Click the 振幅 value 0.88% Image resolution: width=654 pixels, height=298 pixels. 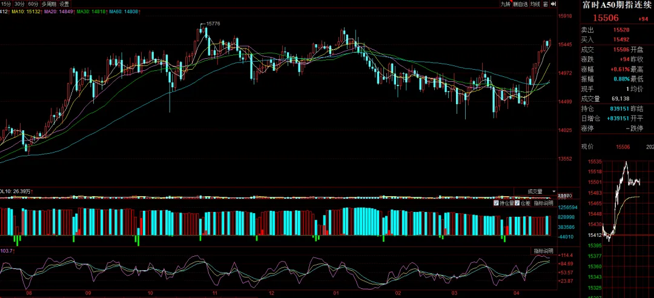tap(621, 79)
